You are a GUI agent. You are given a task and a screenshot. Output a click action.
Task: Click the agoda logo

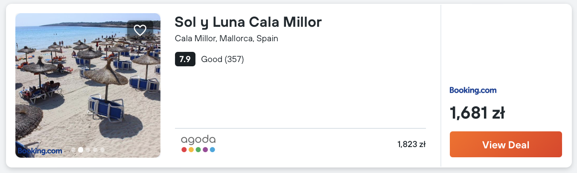[198, 140]
